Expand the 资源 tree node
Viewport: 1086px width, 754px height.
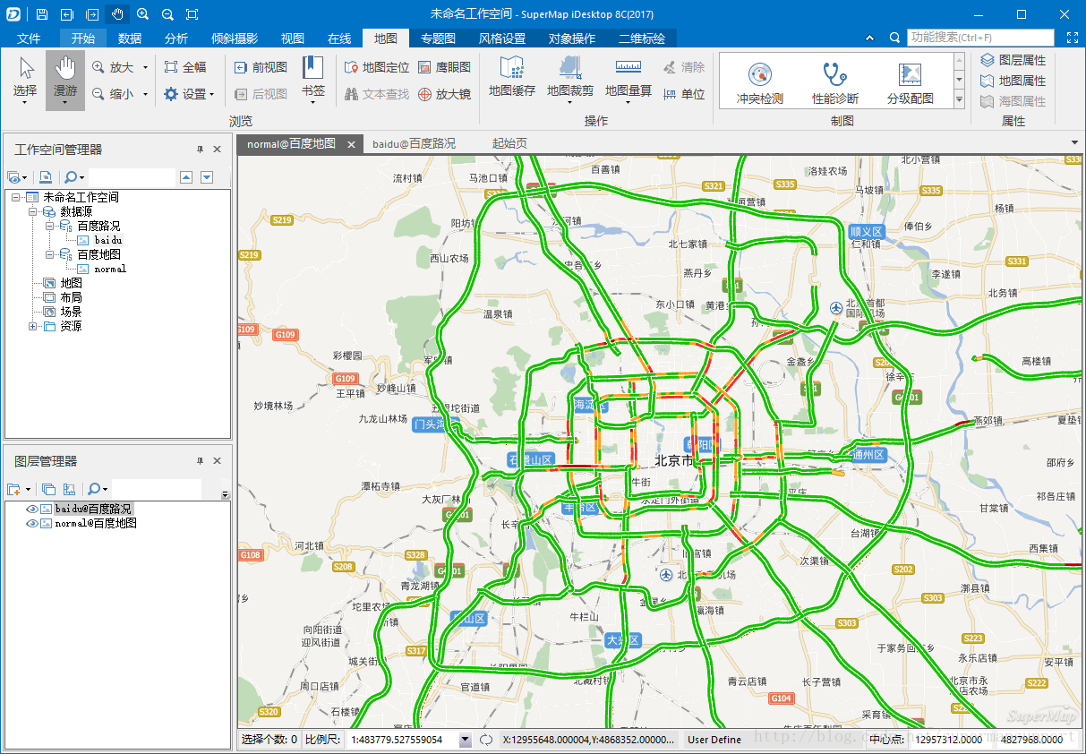33,326
